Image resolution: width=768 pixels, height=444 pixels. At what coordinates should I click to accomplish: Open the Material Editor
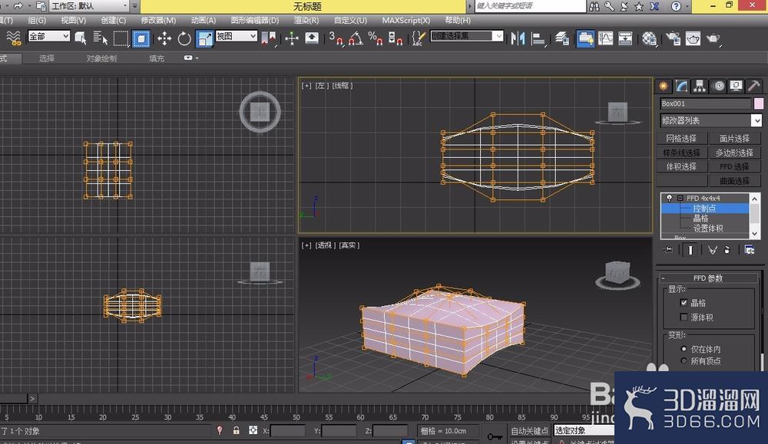pyautogui.click(x=649, y=38)
